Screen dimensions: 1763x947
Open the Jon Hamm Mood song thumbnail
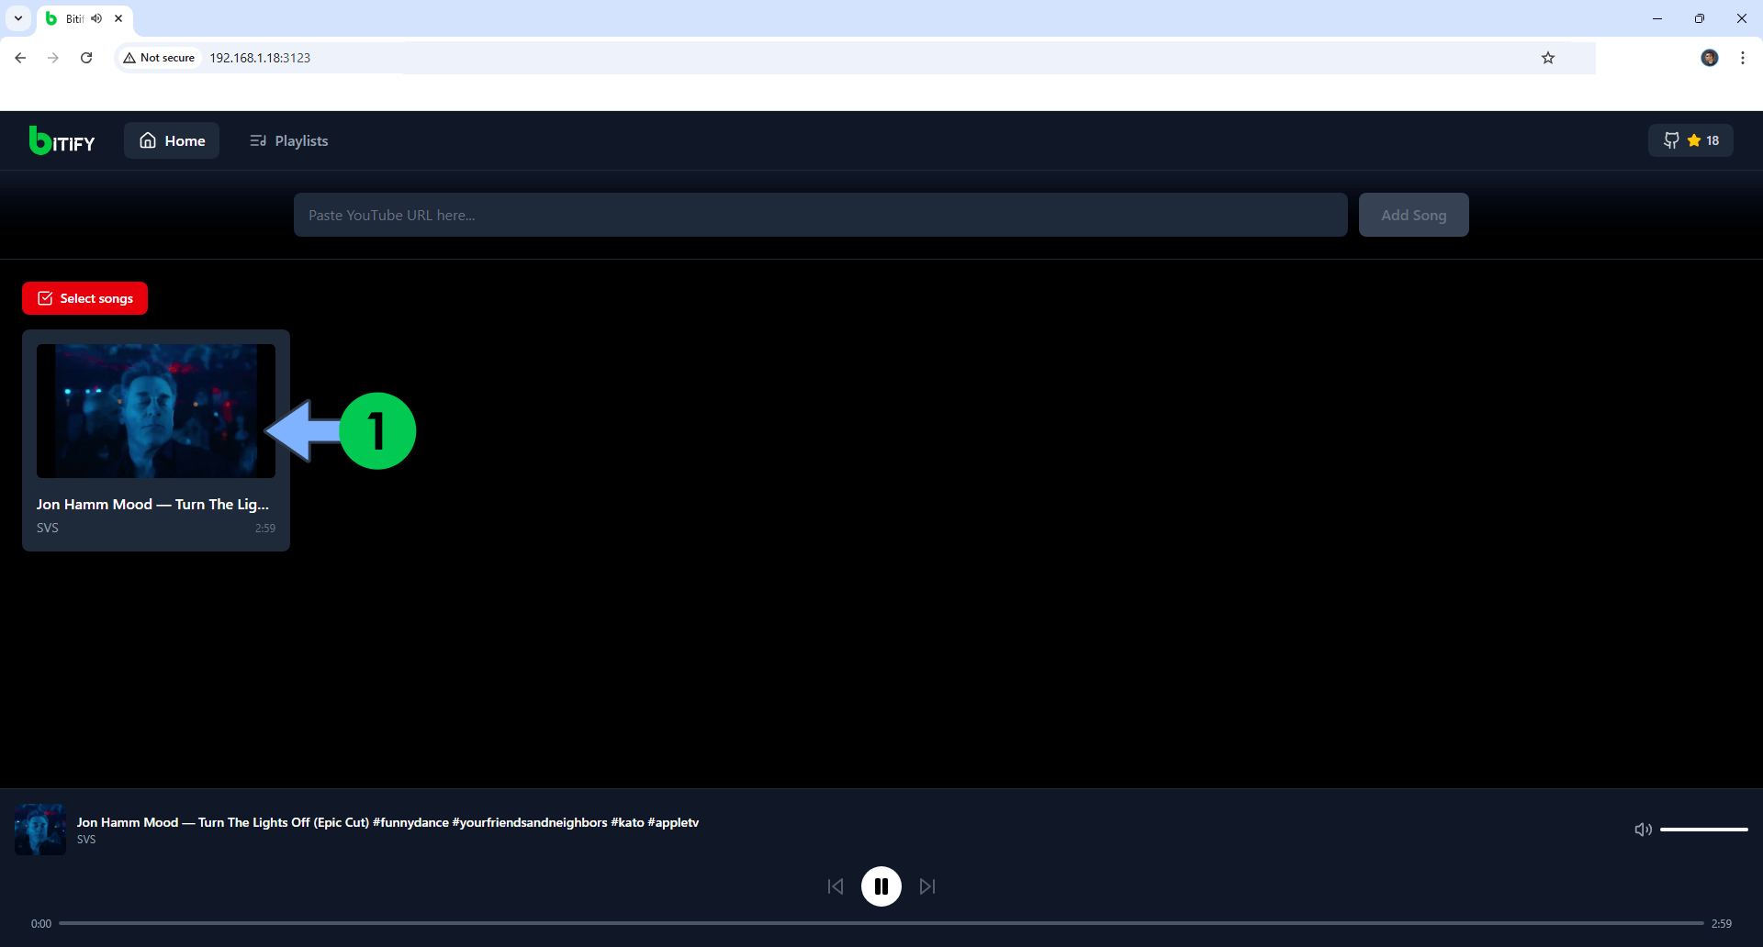(155, 410)
